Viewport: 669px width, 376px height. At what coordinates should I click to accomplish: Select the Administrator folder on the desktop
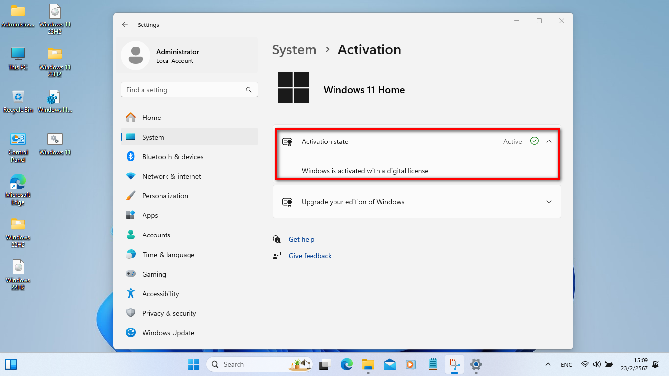pyautogui.click(x=18, y=16)
